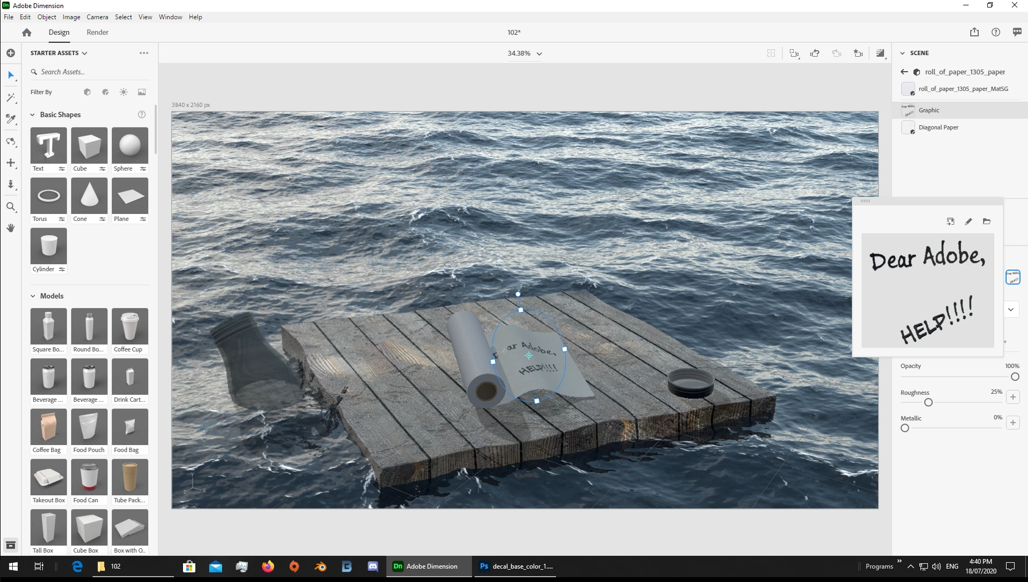1028x582 pixels.
Task: Switch to the Render tab
Action: pos(97,32)
